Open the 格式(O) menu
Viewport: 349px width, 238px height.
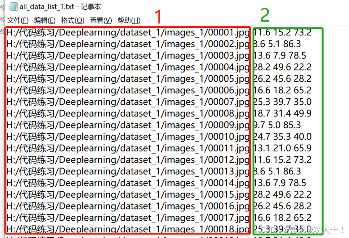pos(73,21)
